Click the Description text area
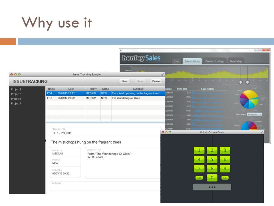The height and width of the screenshot is (206, 274). coord(123,163)
